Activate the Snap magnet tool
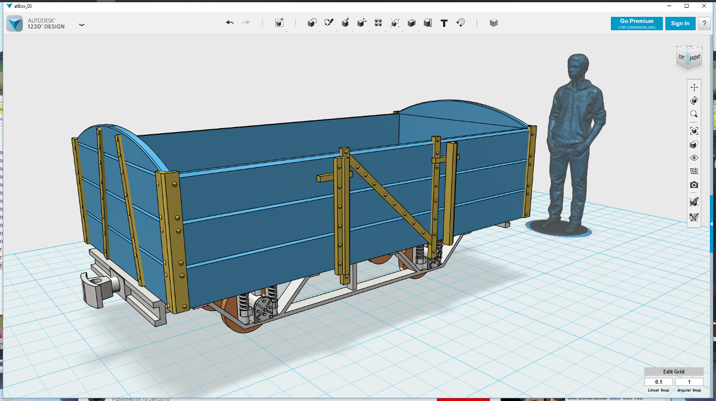Image resolution: width=716 pixels, height=401 pixels. (460, 23)
